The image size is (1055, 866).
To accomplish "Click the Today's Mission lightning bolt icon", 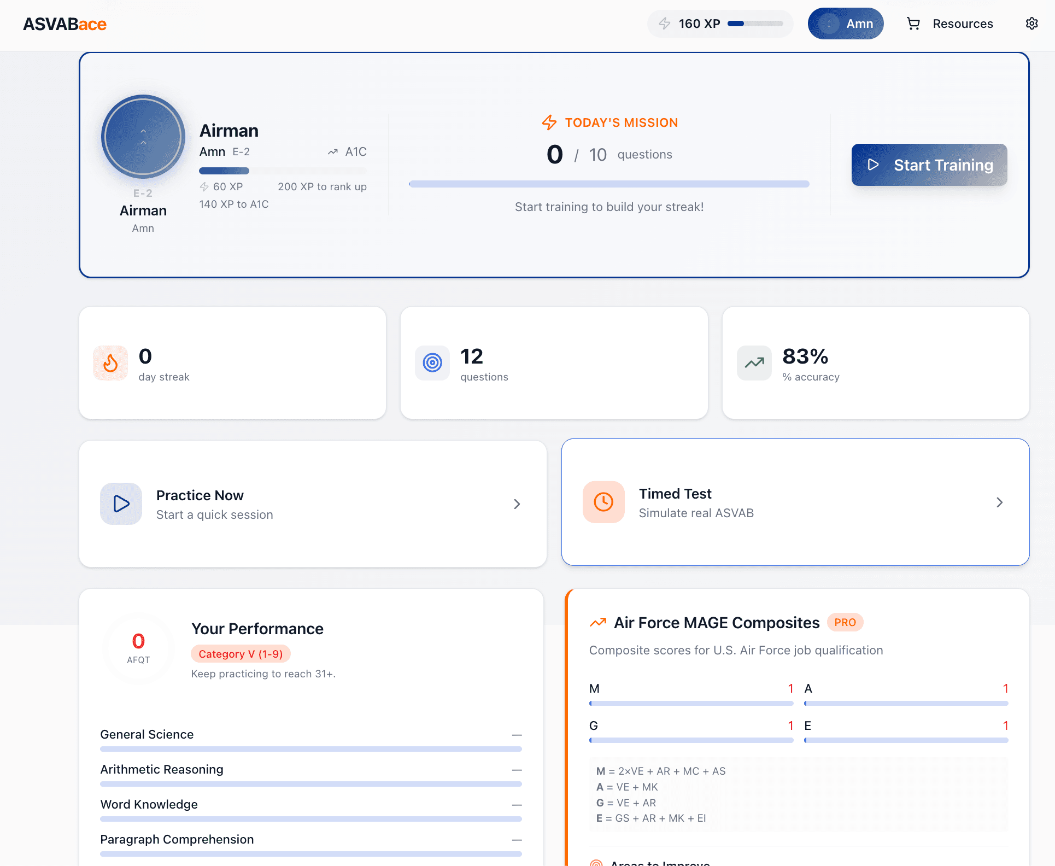I will click(548, 122).
